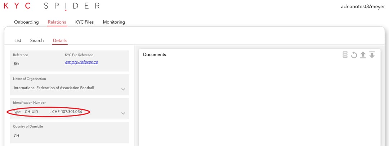Viewport: 389px width, 146px height.
Task: Expand the Identification Number field
Action: tap(123, 113)
